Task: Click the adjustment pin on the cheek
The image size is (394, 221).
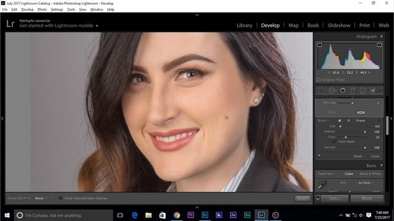Action: coord(227,117)
